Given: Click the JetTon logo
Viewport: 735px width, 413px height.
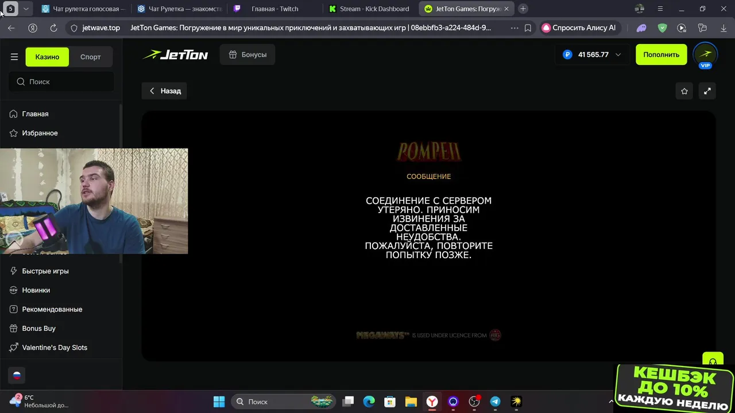Looking at the screenshot, I should [x=175, y=55].
